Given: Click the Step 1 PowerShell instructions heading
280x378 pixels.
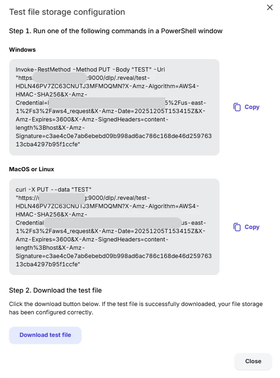Looking at the screenshot, I should tap(116, 31).
